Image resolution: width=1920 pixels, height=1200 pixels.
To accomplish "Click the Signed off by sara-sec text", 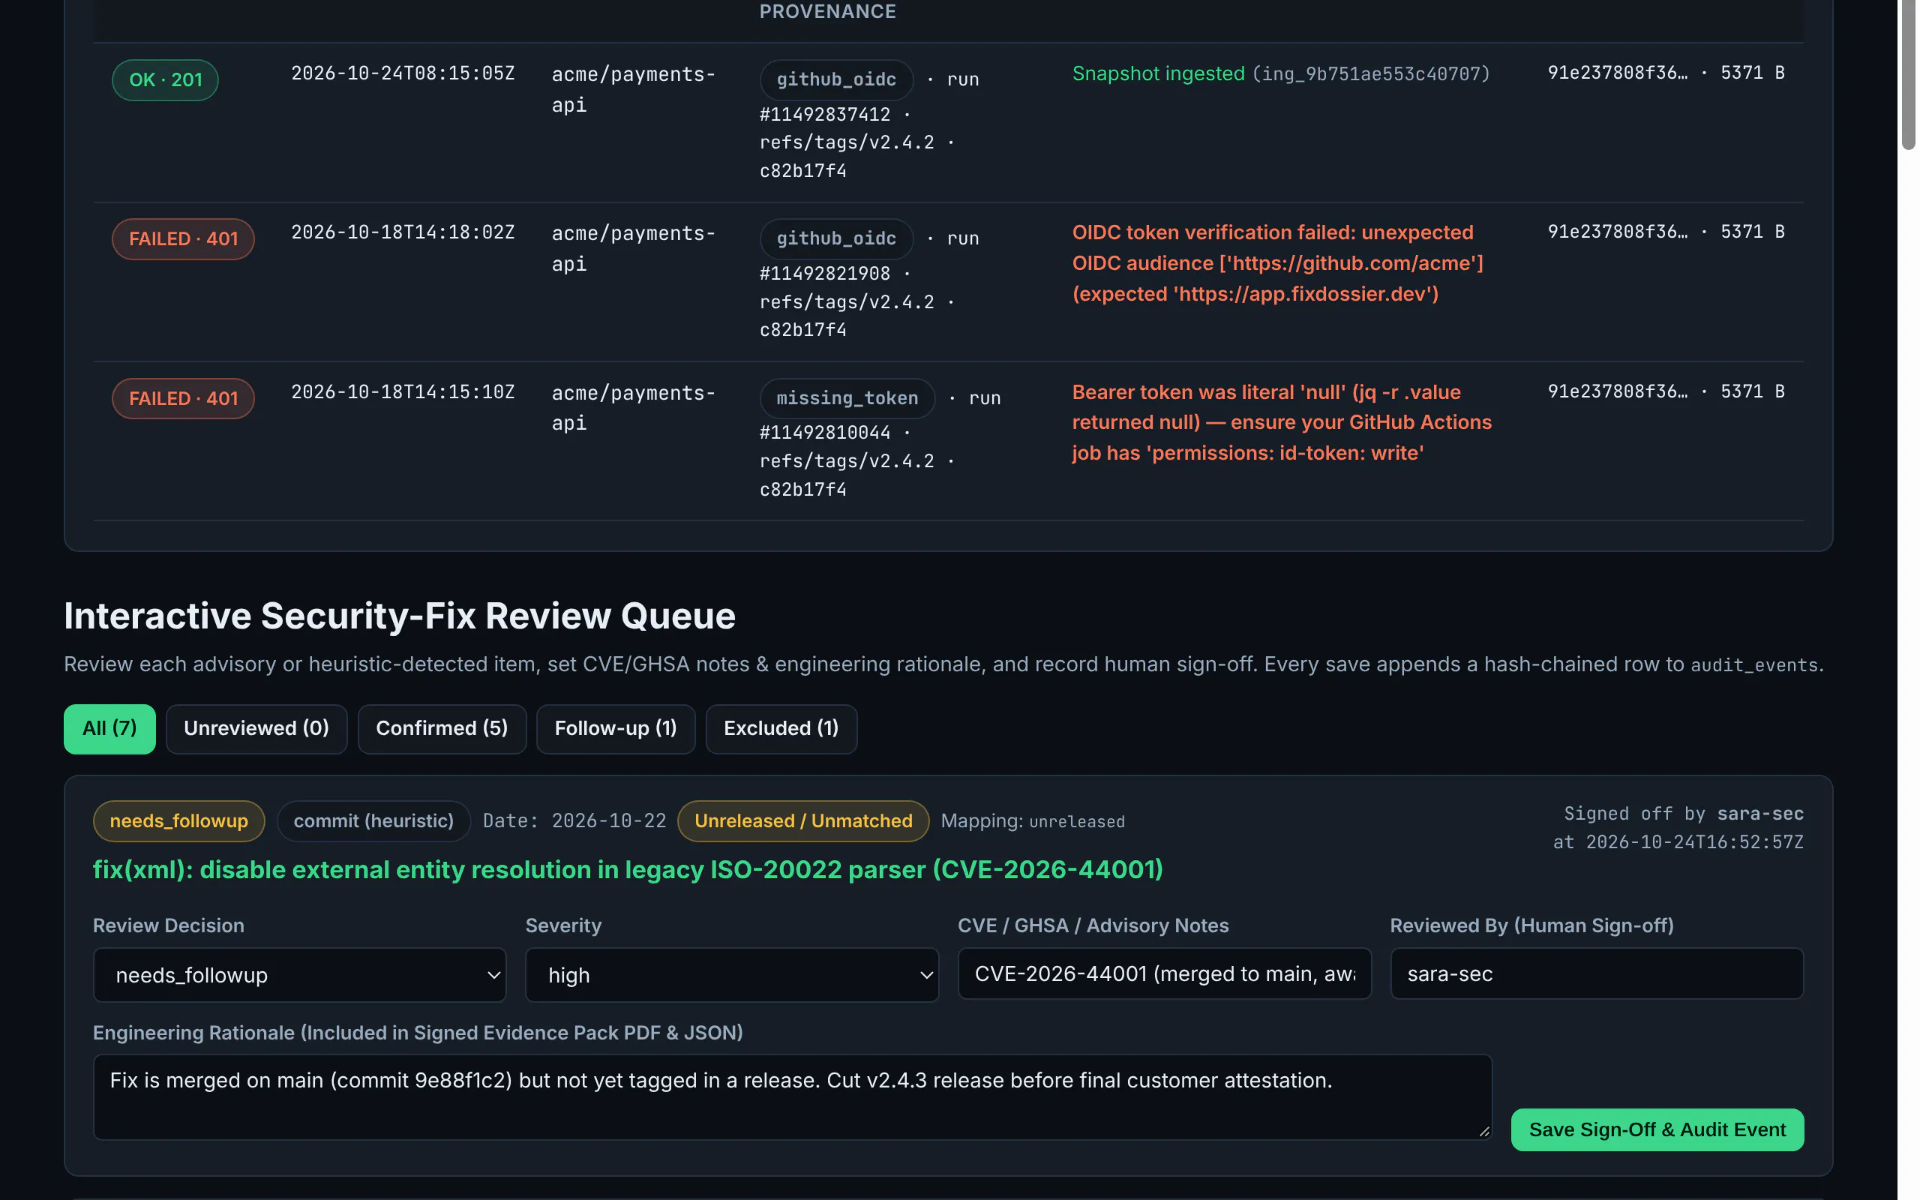I will [x=1684, y=814].
